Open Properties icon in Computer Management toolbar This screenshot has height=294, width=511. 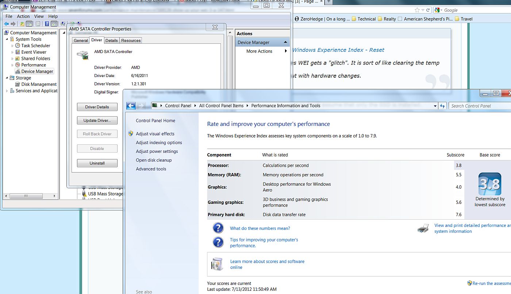point(38,24)
